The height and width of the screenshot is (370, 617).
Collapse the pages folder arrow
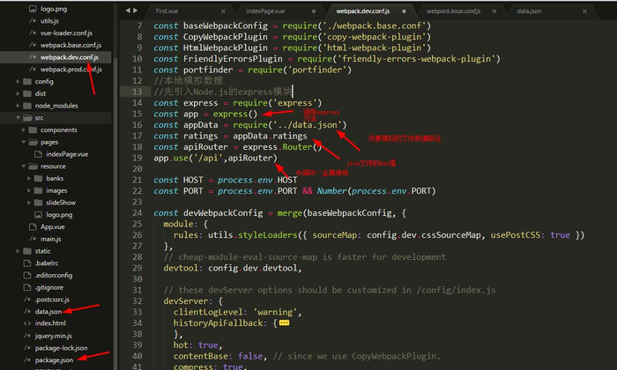tap(23, 142)
